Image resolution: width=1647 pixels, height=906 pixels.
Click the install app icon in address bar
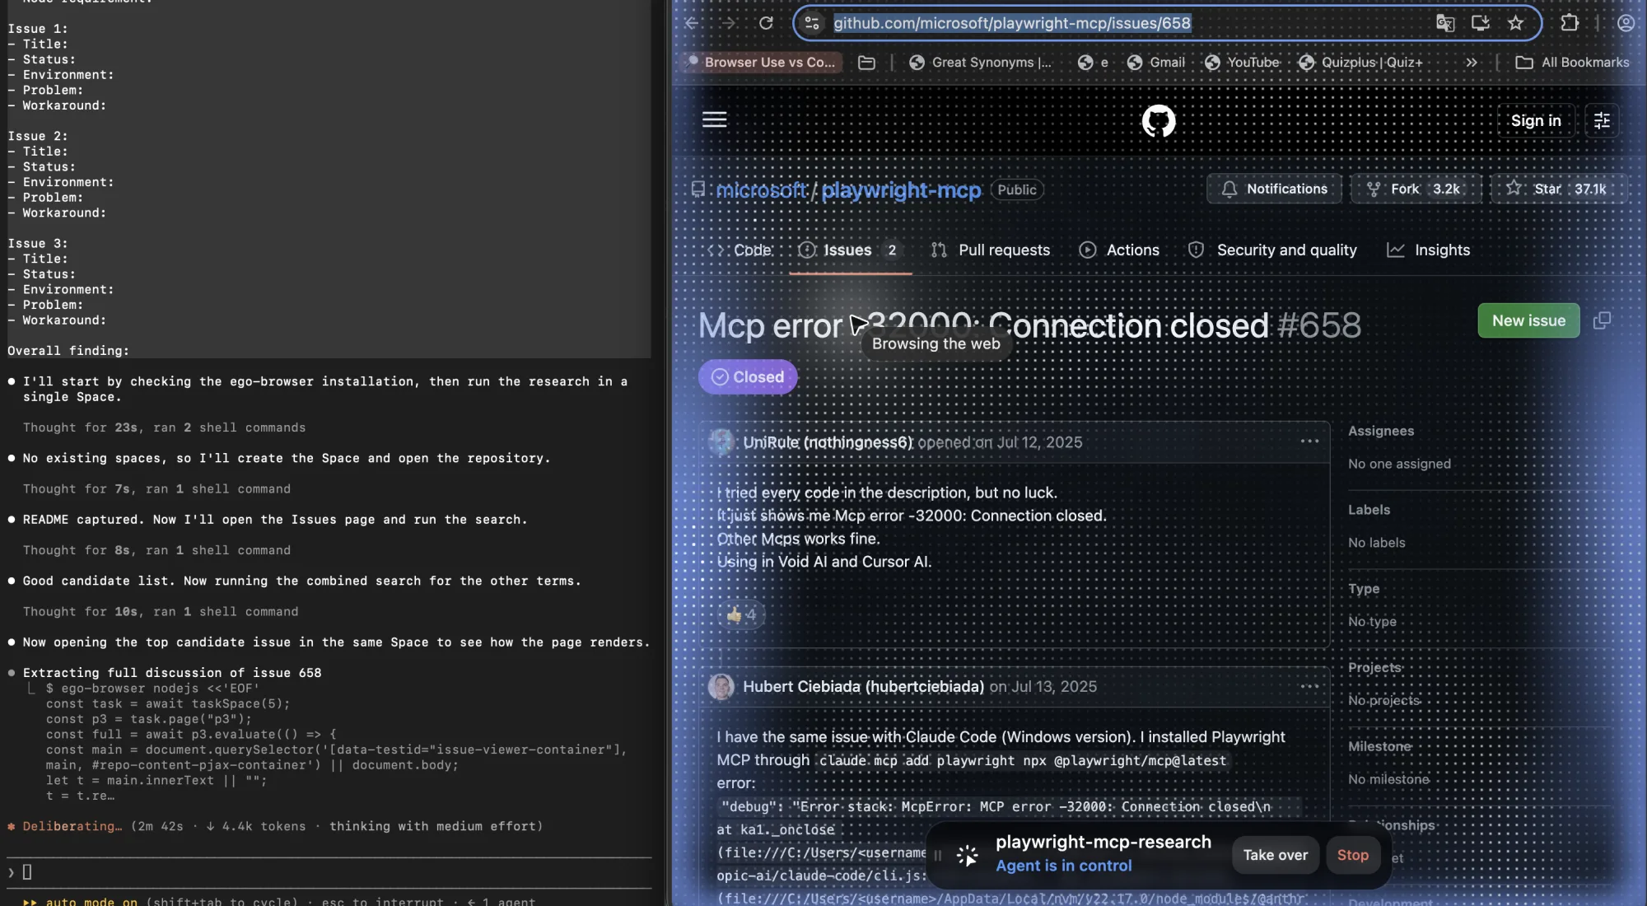click(x=1481, y=23)
